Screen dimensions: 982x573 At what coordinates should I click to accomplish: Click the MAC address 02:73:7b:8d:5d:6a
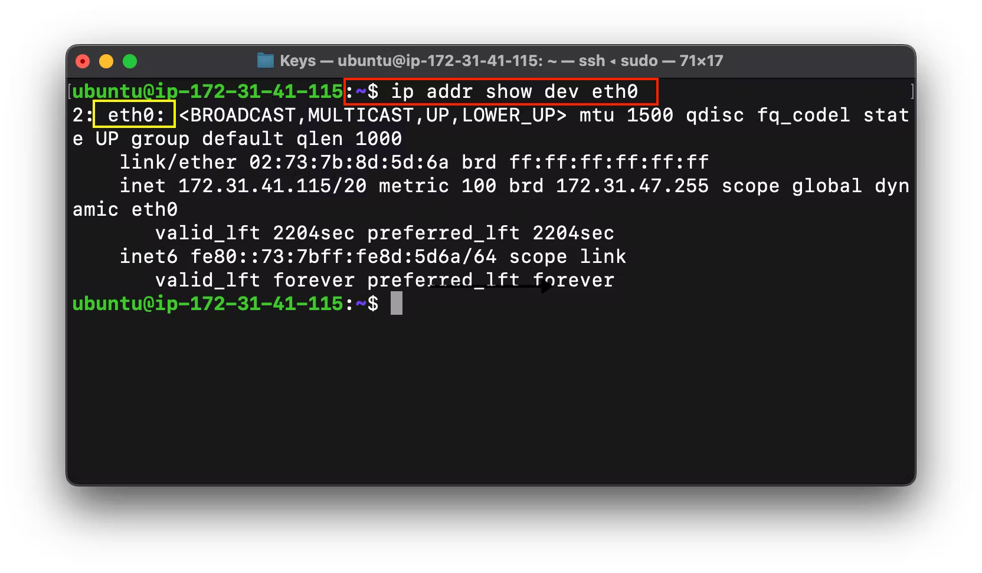click(349, 162)
